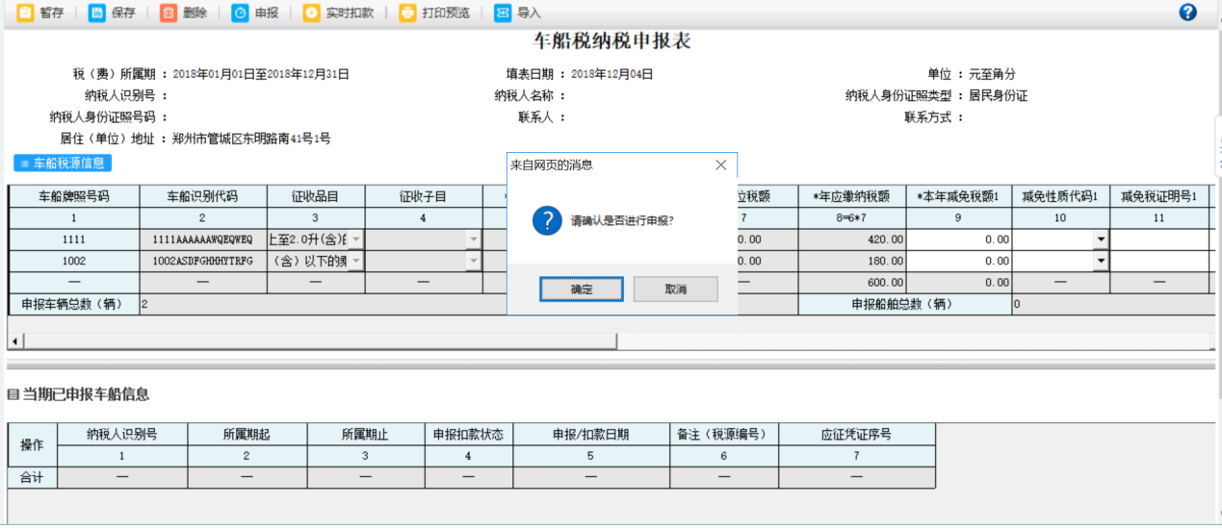
Task: Click the 申报 declare toolbar button
Action: (x=255, y=13)
